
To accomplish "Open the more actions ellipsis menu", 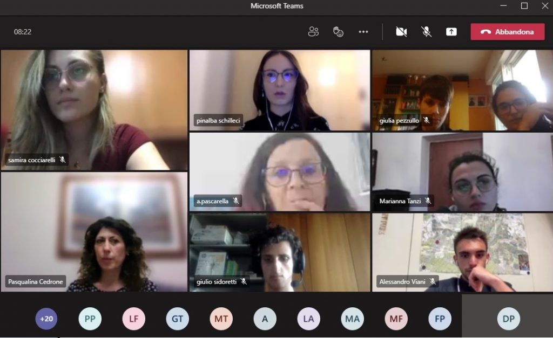I will point(363,32).
